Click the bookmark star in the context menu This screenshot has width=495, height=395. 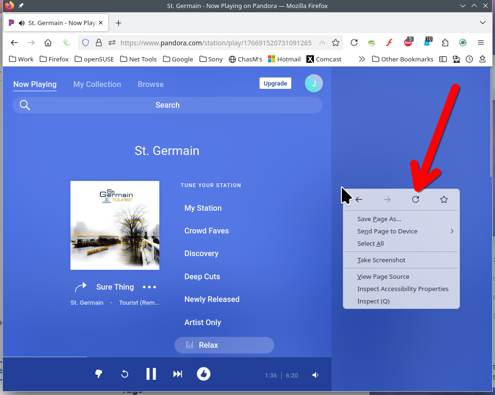click(444, 199)
